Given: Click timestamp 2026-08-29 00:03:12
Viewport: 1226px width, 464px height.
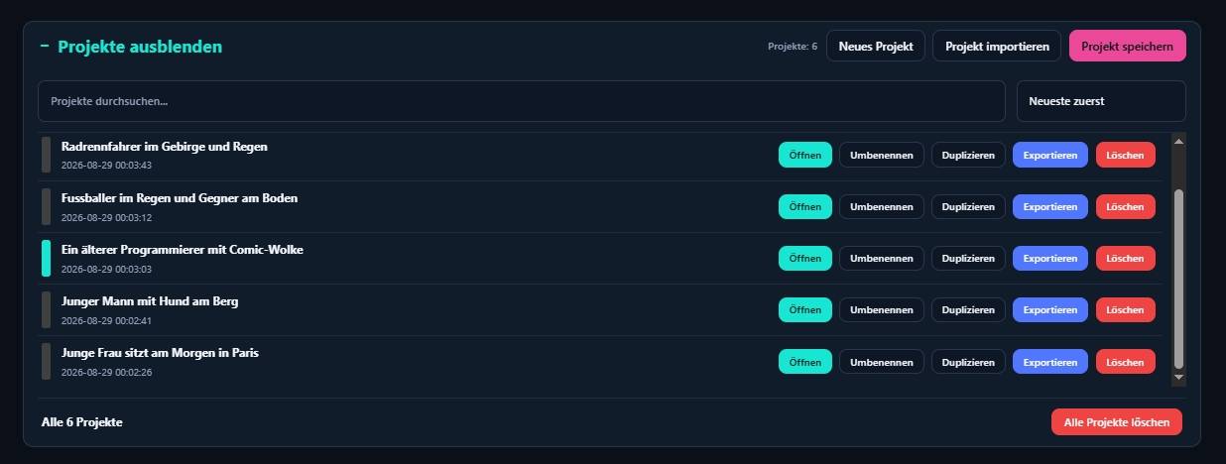Looking at the screenshot, I should pyautogui.click(x=106, y=217).
